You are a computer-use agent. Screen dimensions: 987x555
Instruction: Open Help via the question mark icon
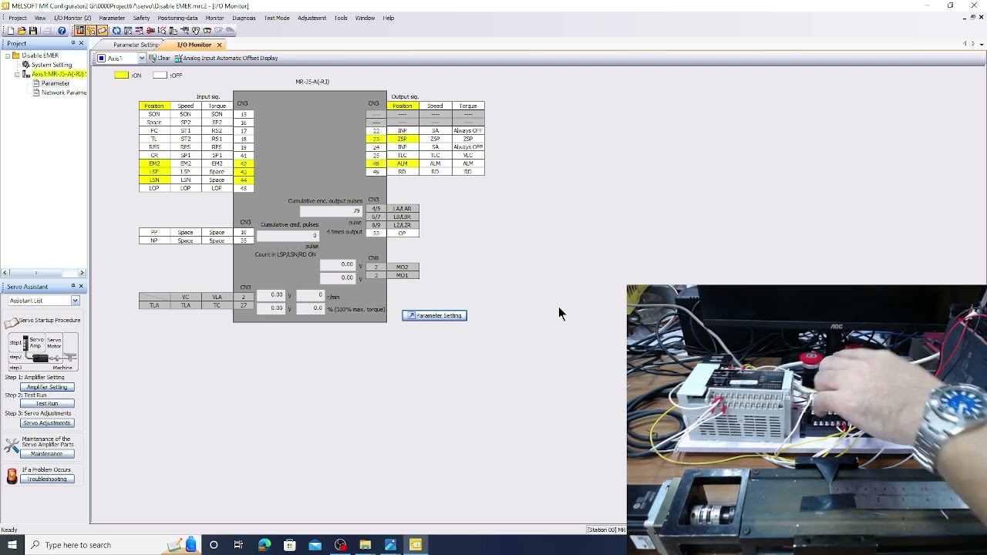coord(62,31)
